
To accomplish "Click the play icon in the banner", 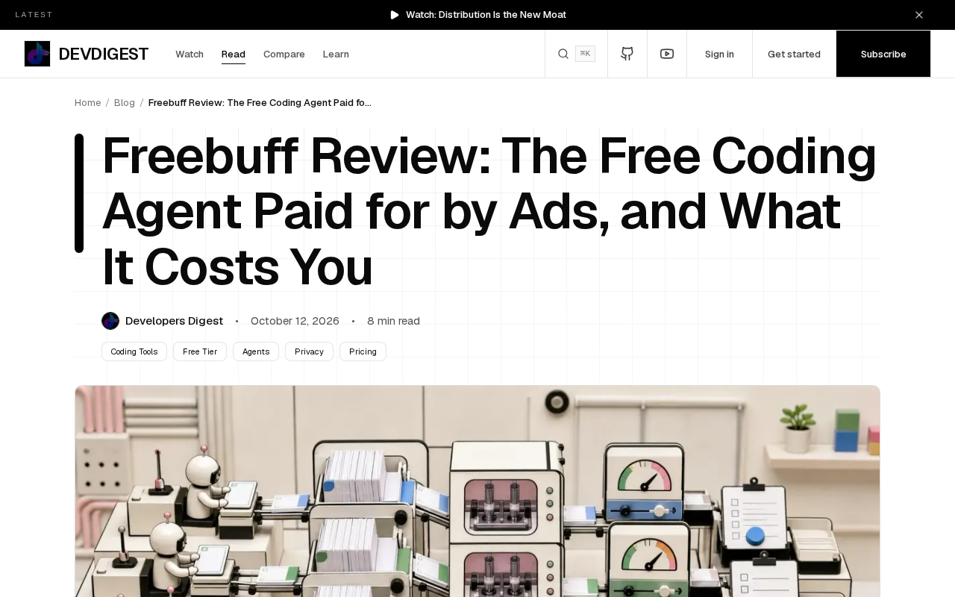I will 395,15.
